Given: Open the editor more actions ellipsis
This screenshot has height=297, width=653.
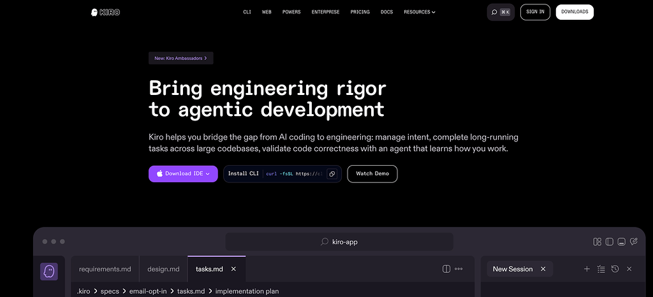Looking at the screenshot, I should [459, 269].
